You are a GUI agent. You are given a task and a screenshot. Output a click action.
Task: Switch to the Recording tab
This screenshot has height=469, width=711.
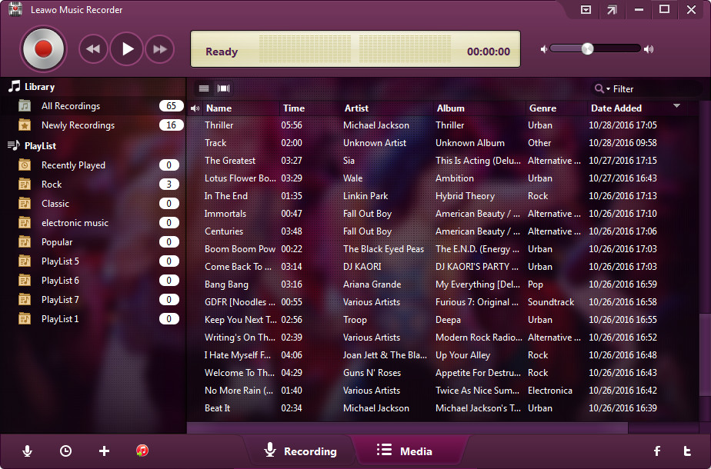tap(300, 451)
